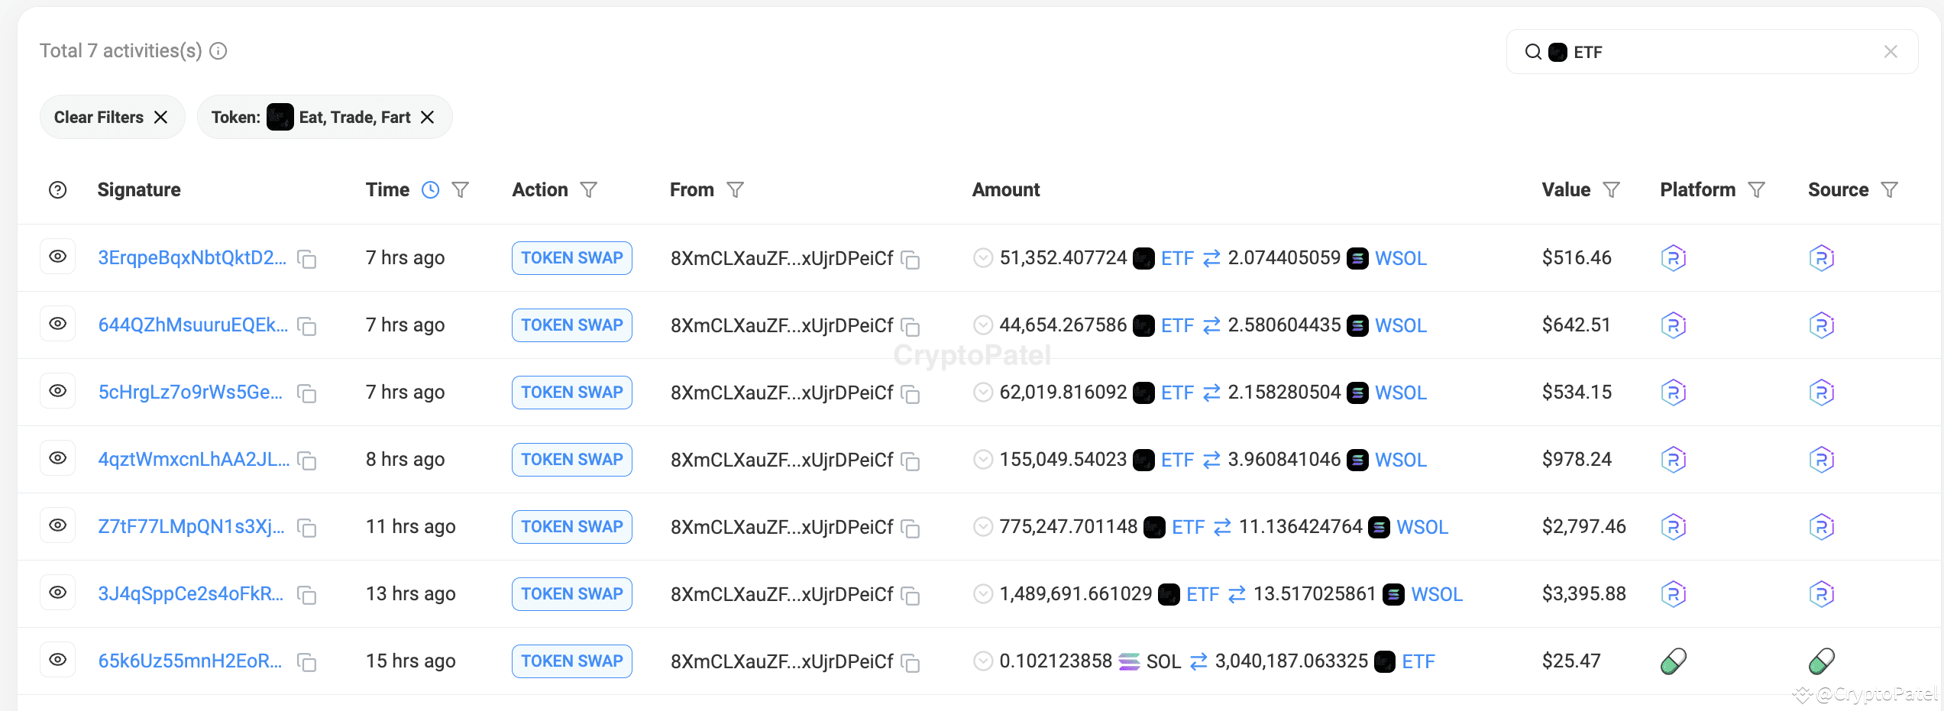Select the Raydium platform icon on the first row
Screen dimensions: 1944x711
(1674, 257)
